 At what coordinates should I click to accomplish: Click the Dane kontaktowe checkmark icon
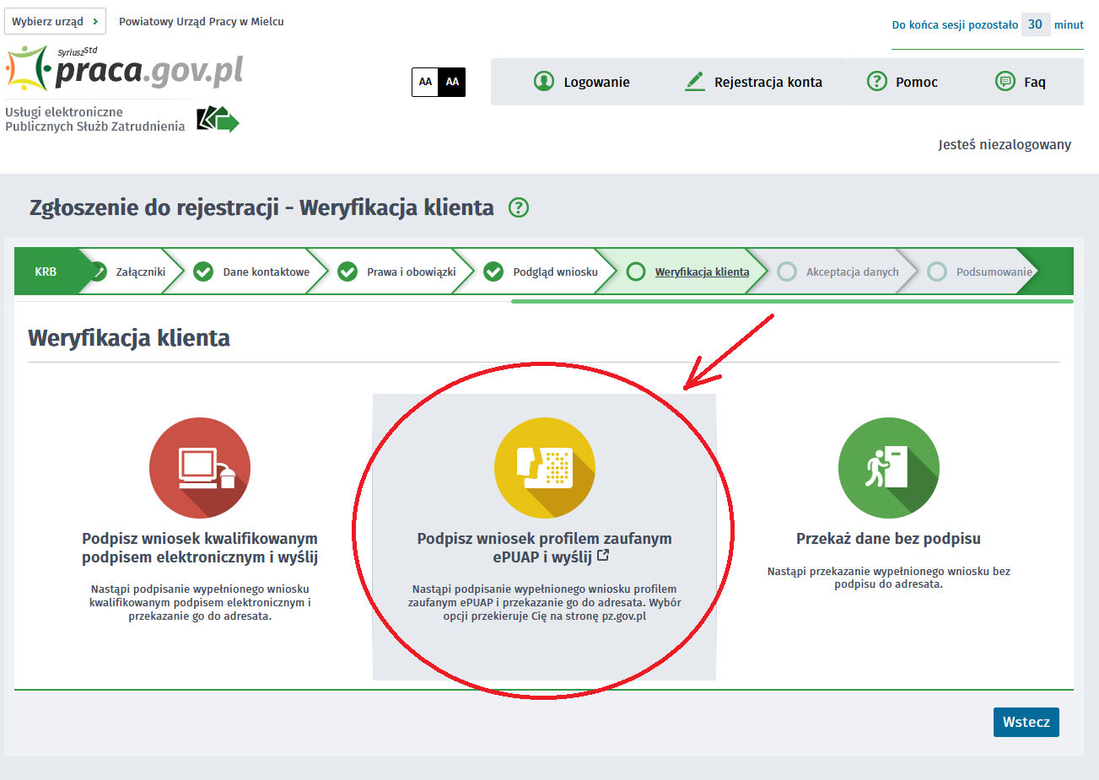pos(203,272)
